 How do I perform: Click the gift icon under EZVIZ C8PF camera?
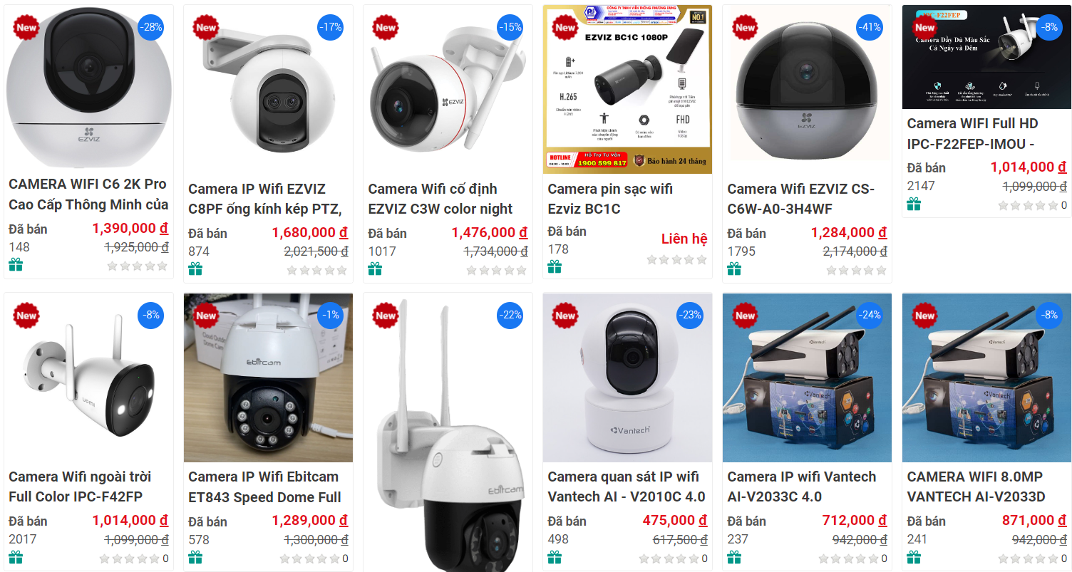point(195,269)
